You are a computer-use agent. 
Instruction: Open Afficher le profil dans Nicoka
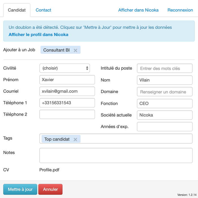(38, 34)
